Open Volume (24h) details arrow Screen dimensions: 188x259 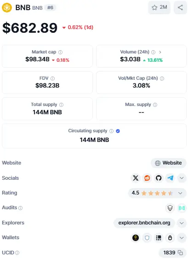click(x=160, y=52)
